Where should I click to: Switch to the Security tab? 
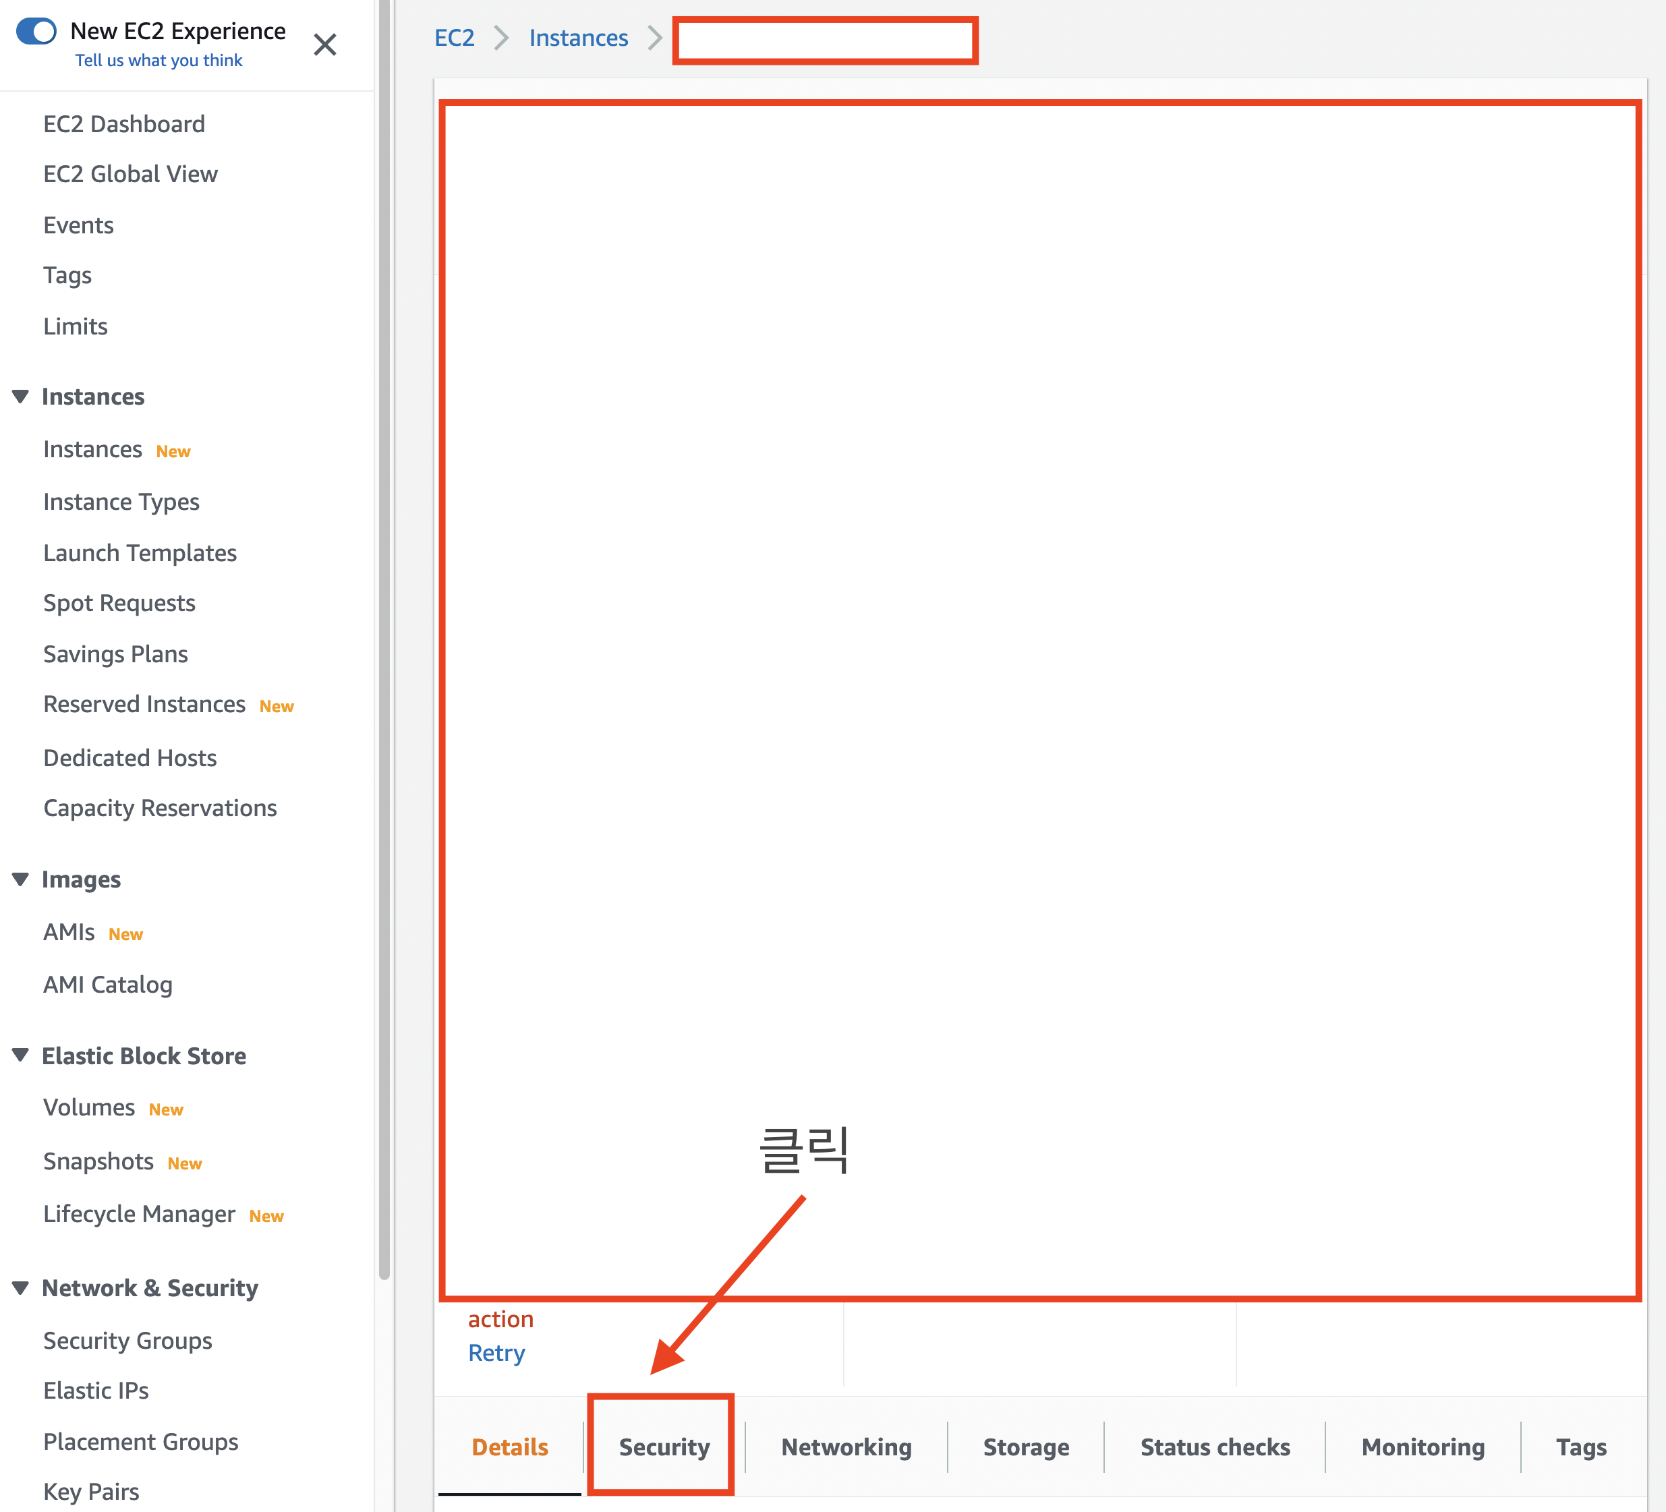[664, 1447]
